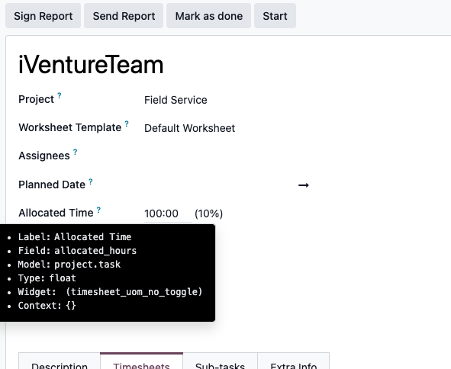Select tooltip Label: Allocated Time line

point(75,237)
